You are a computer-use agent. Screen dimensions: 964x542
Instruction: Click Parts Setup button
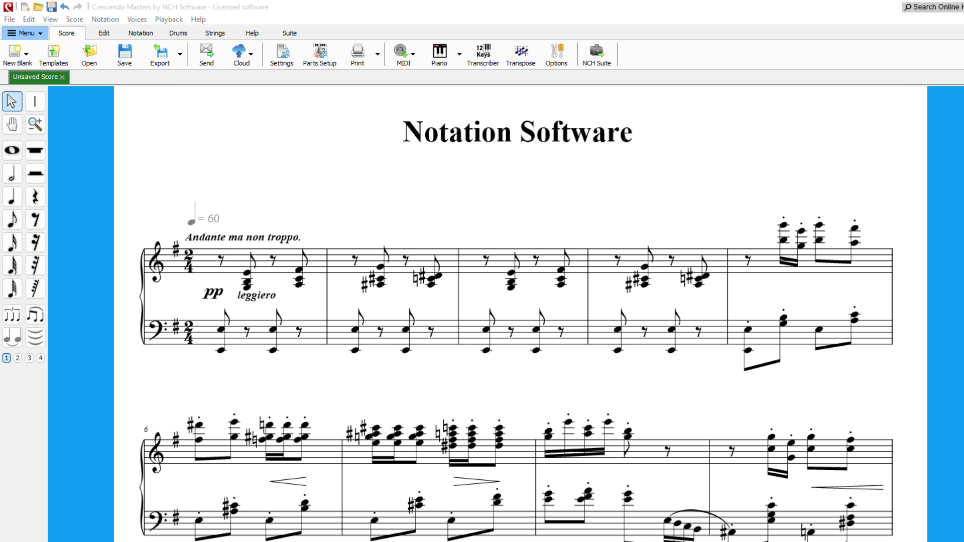coord(319,55)
